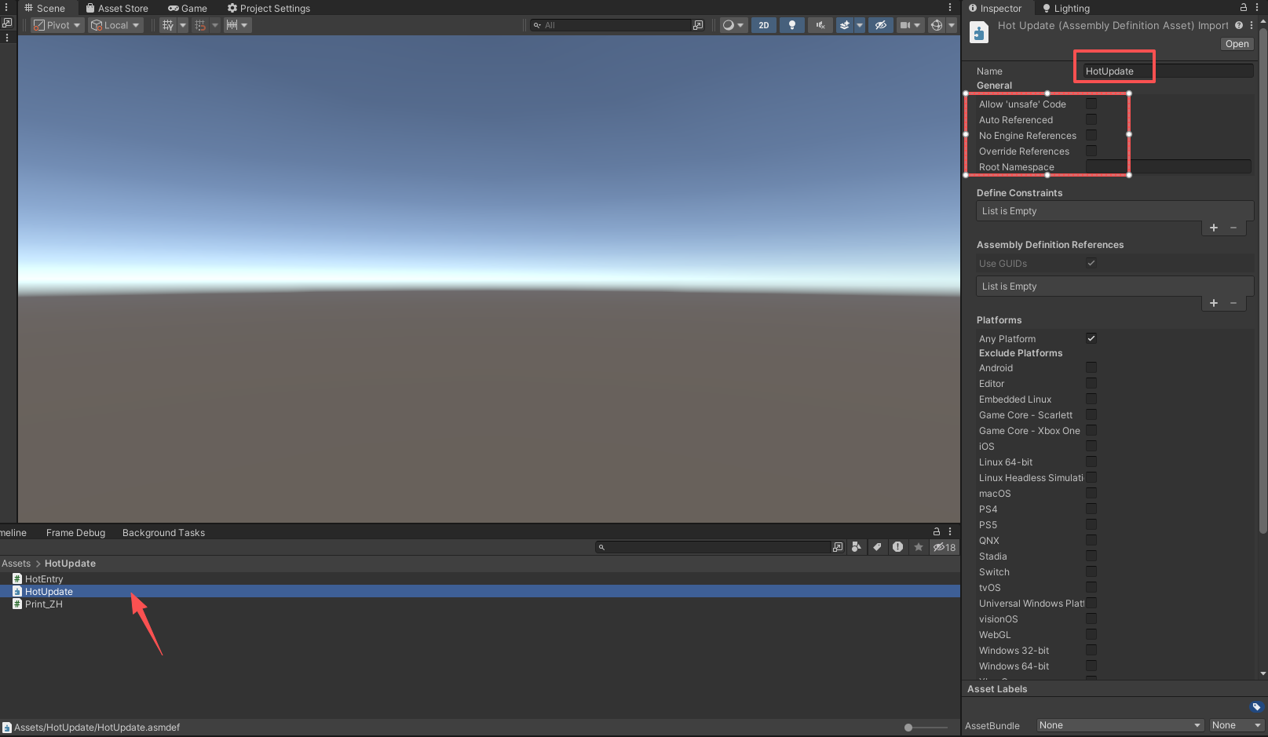Toggle hidden packages visibility 18
Screen dimensions: 1268x737
(x=944, y=547)
